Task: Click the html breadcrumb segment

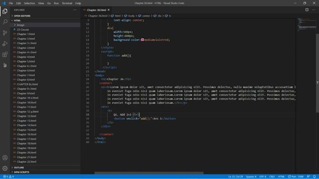Action: (x=116, y=16)
